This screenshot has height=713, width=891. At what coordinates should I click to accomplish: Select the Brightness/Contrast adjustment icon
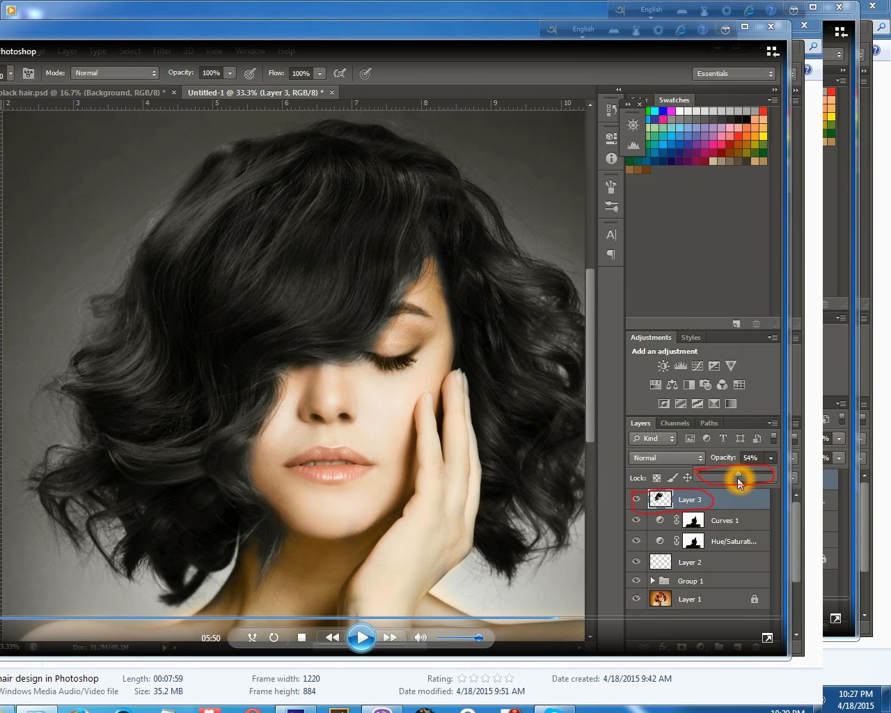point(663,366)
